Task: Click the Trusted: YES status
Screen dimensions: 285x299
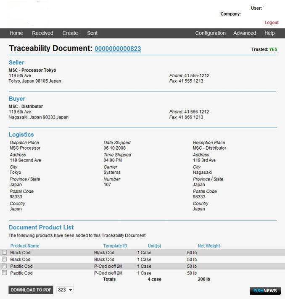Action: click(264, 49)
